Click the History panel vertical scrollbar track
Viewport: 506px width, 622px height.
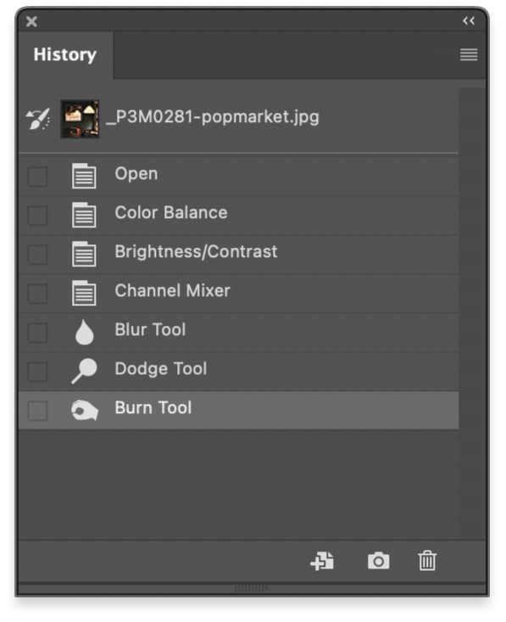pos(472,313)
